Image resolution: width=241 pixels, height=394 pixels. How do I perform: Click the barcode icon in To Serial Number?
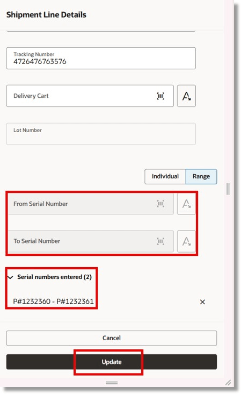pyautogui.click(x=160, y=241)
